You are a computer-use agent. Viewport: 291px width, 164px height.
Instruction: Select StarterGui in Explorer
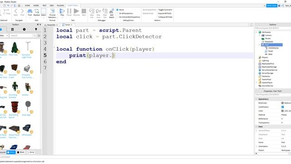point(266,77)
